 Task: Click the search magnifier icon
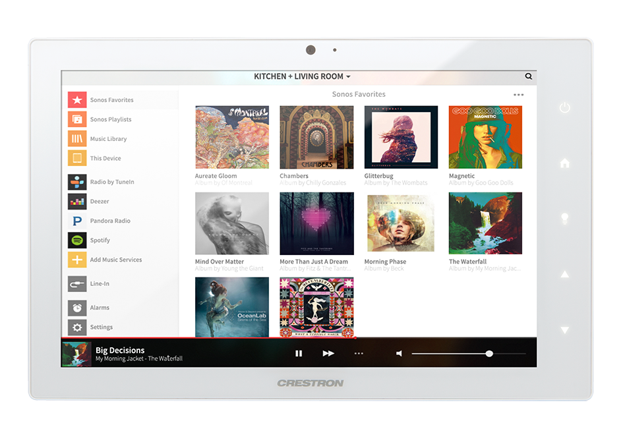coord(529,76)
